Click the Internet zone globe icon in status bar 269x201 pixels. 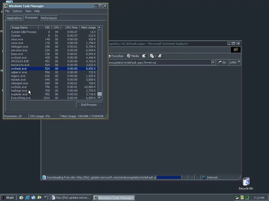[204, 178]
